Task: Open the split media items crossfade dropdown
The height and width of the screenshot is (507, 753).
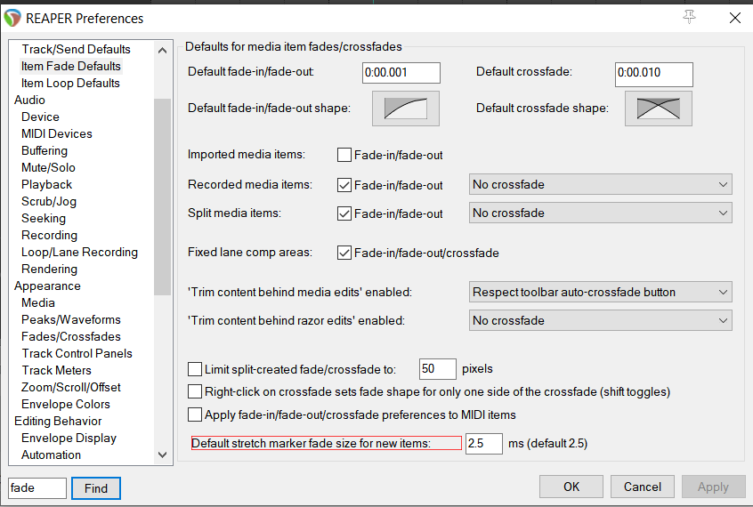Action: pyautogui.click(x=600, y=213)
